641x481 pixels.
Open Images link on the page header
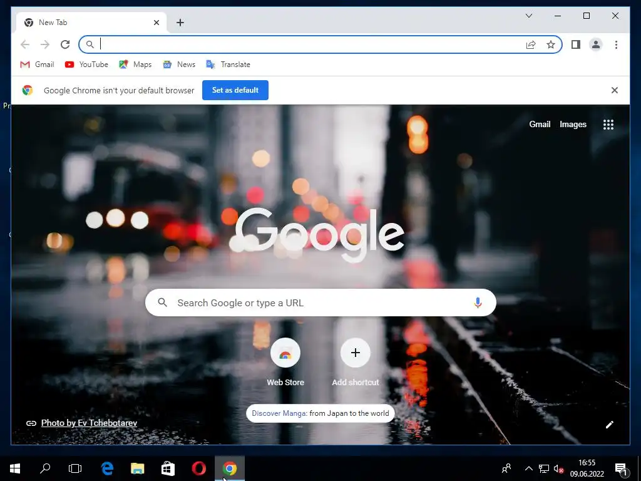click(573, 125)
